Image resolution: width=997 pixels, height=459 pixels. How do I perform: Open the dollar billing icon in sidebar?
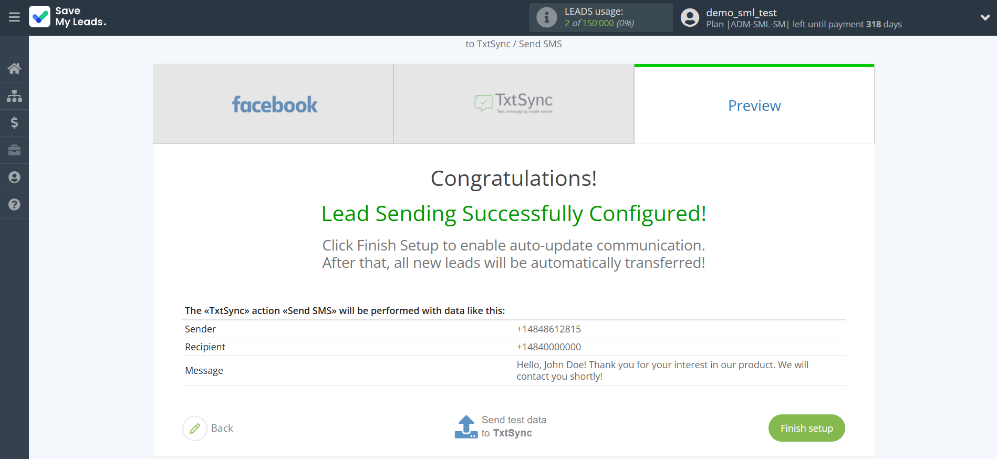[x=14, y=123]
